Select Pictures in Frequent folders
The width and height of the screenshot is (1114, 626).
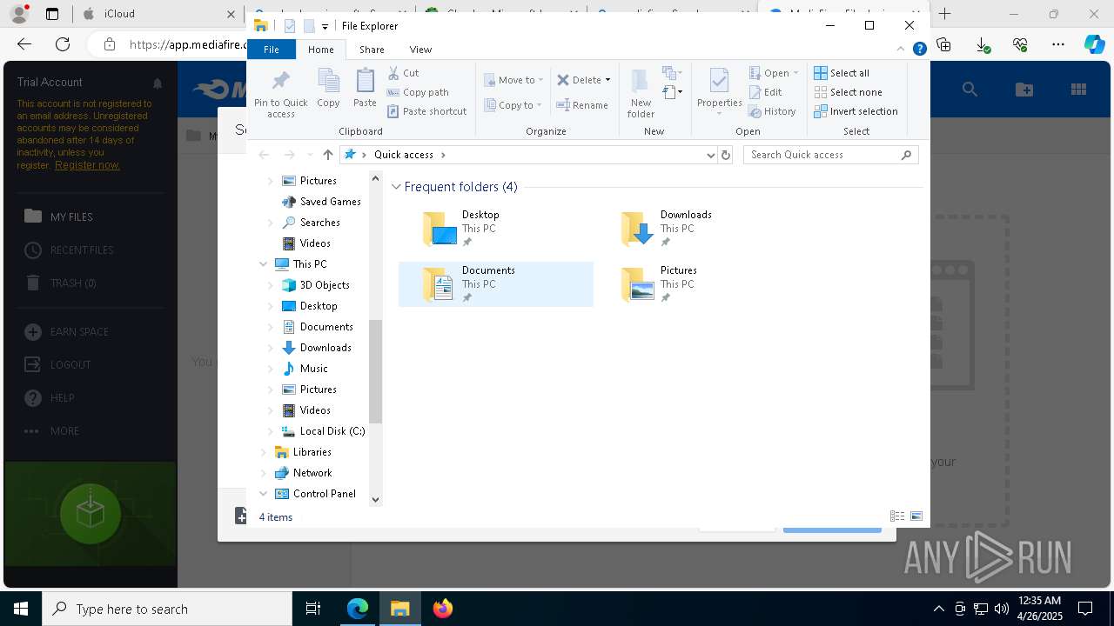pos(694,283)
